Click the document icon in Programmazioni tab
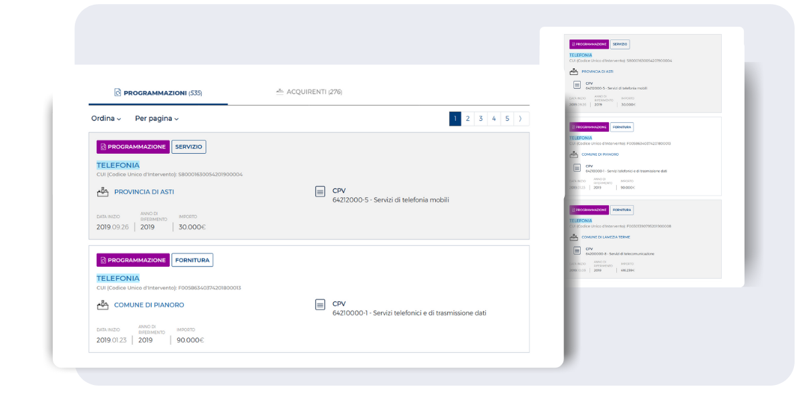The width and height of the screenshot is (802, 401). 118,93
